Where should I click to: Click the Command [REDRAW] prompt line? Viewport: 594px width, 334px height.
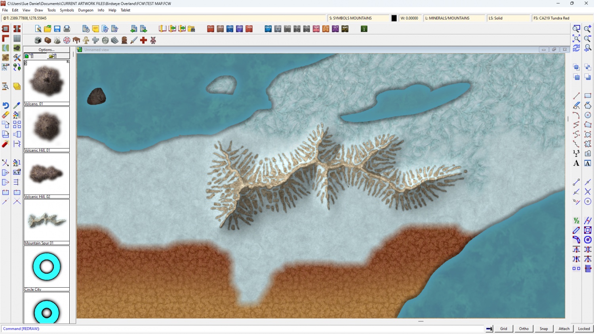pyautogui.click(x=242, y=329)
